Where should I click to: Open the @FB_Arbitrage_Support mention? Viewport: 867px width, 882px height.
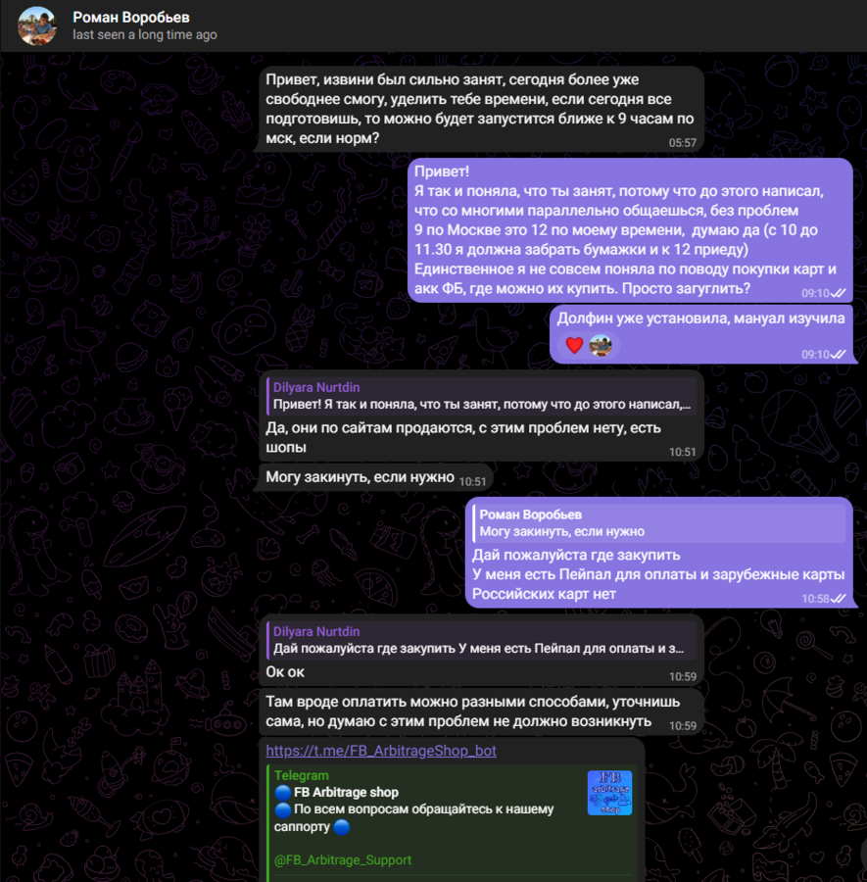(343, 859)
